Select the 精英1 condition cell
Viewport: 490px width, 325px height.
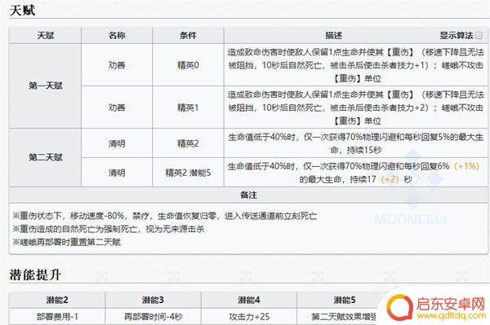pos(188,108)
